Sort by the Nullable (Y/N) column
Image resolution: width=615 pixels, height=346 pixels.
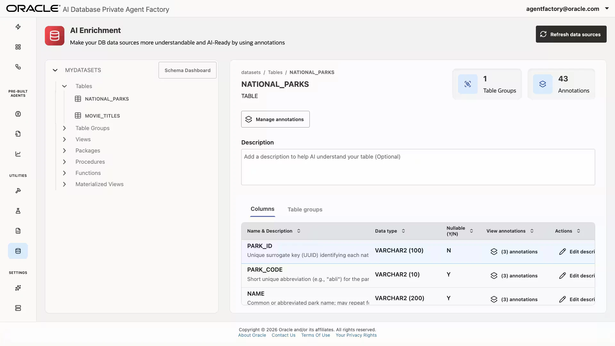pos(471,231)
